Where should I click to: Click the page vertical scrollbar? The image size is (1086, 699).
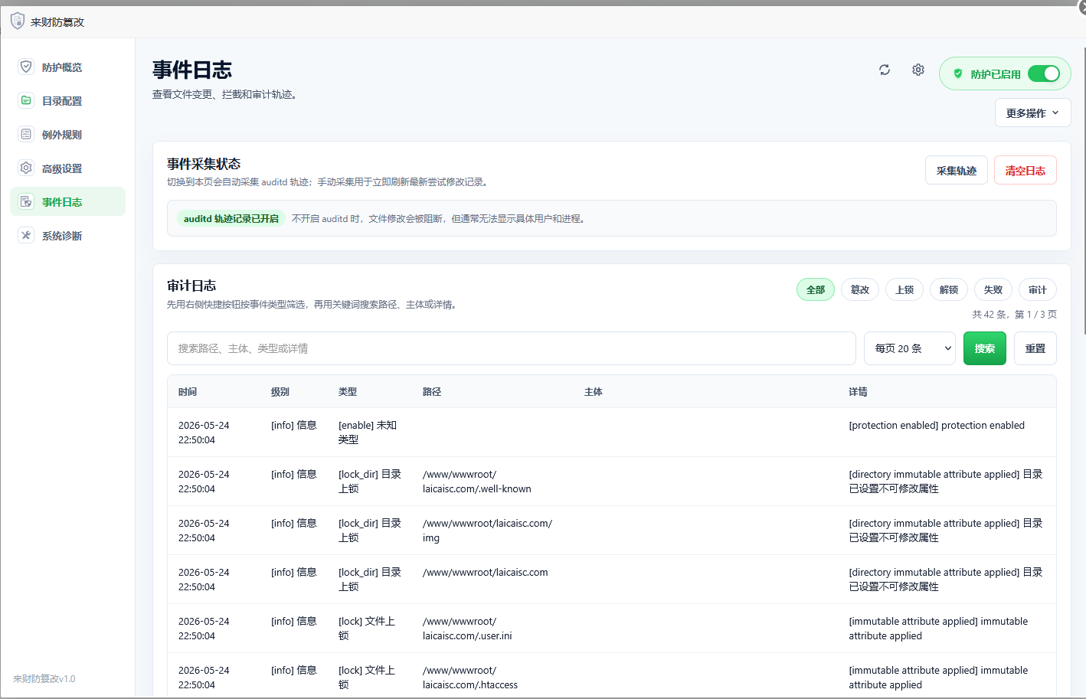coord(1083,191)
